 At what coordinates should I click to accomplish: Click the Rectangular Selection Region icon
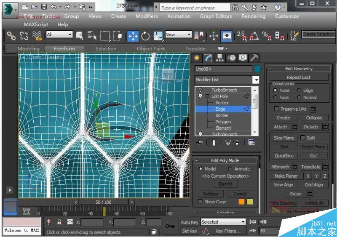click(105, 36)
